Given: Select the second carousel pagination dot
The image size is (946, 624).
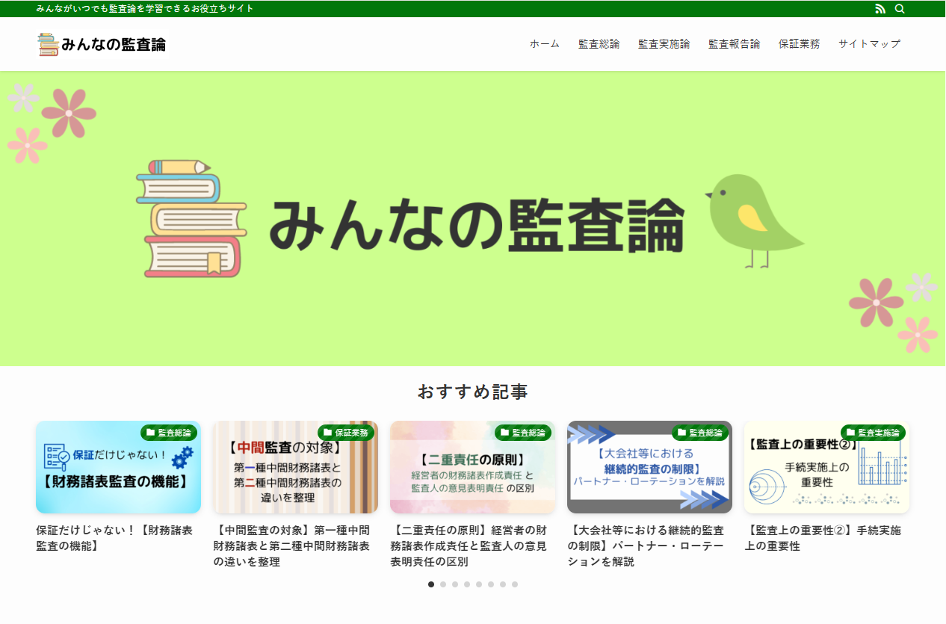Looking at the screenshot, I should pyautogui.click(x=443, y=584).
